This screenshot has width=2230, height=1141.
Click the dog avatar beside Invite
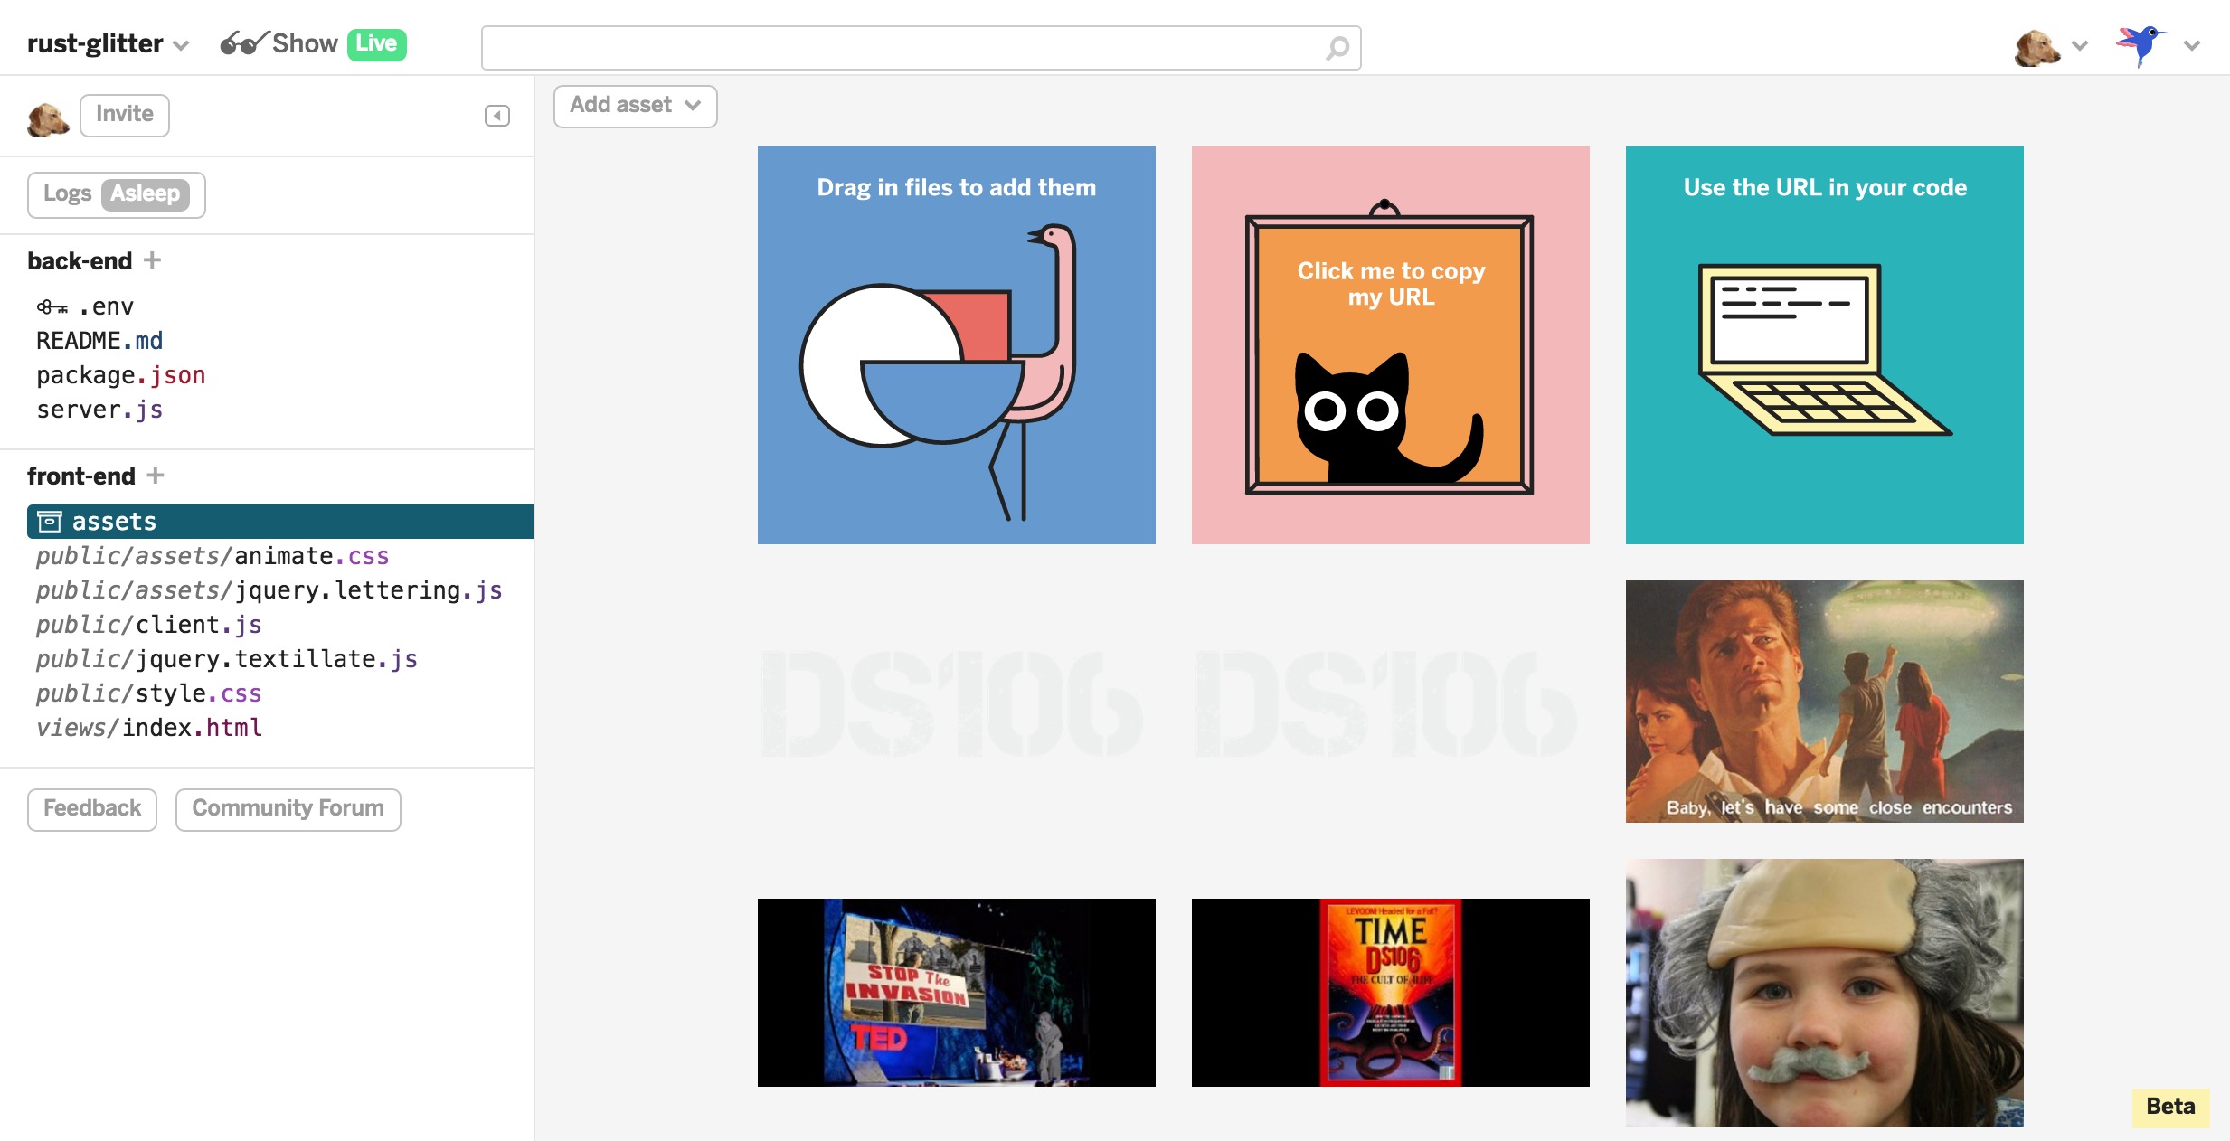point(48,118)
